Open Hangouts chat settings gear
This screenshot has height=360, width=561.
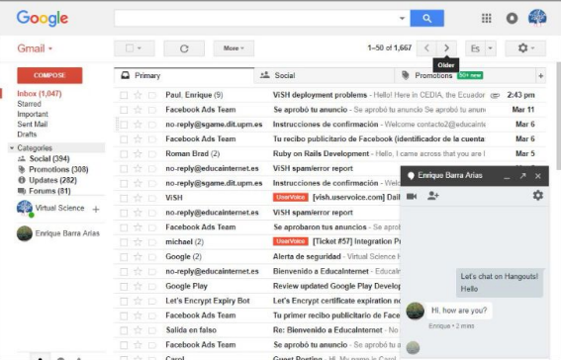[x=537, y=196]
